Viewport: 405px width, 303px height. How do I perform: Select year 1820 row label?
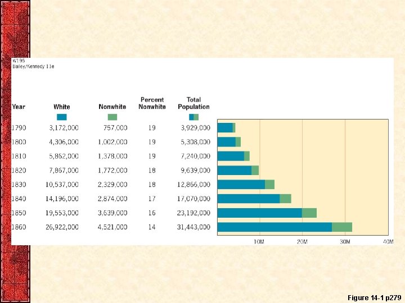click(x=19, y=171)
